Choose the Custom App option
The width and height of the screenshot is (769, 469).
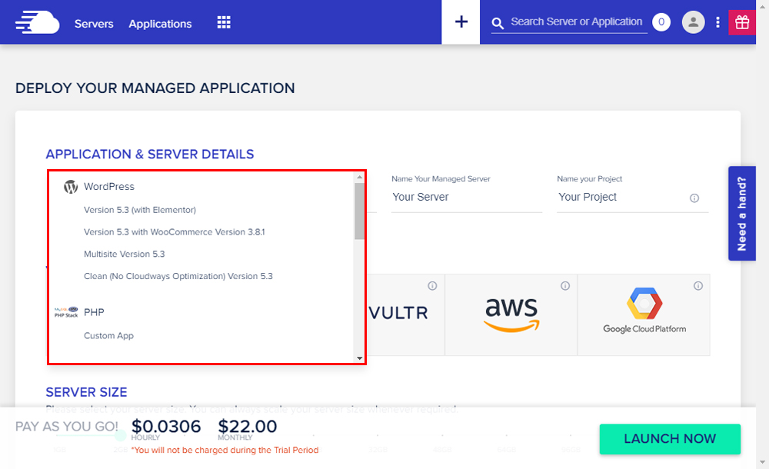pyautogui.click(x=108, y=335)
